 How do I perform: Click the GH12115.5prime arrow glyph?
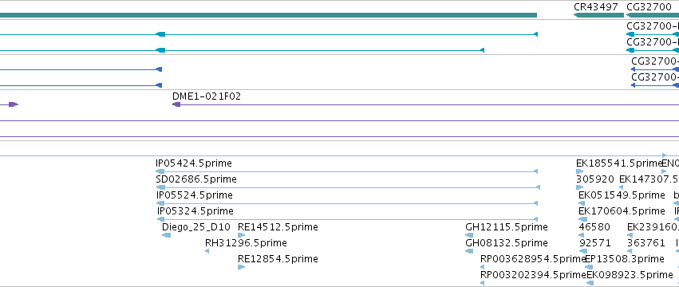(x=469, y=235)
